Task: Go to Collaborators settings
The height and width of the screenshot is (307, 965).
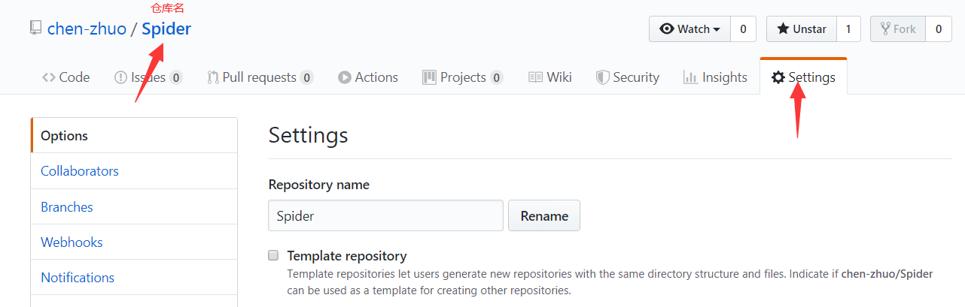Action: click(80, 171)
